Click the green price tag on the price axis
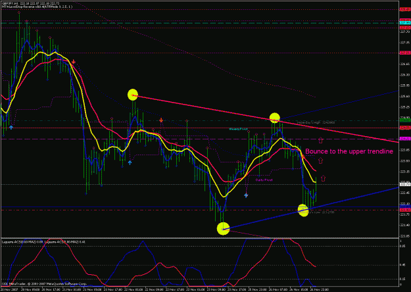 click(x=404, y=120)
